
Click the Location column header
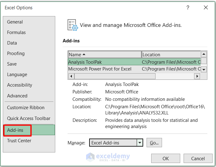click(171, 55)
